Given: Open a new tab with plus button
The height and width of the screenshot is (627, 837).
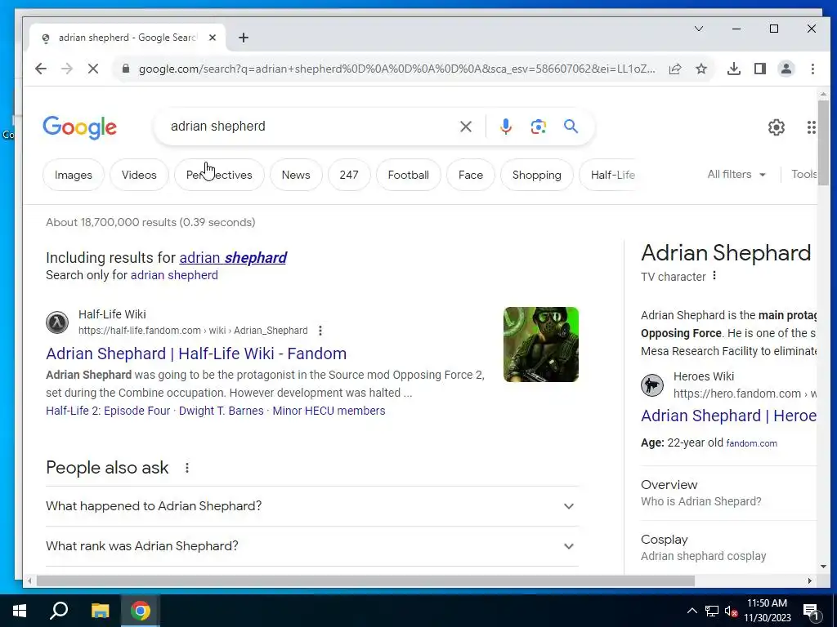Looking at the screenshot, I should click(x=244, y=38).
